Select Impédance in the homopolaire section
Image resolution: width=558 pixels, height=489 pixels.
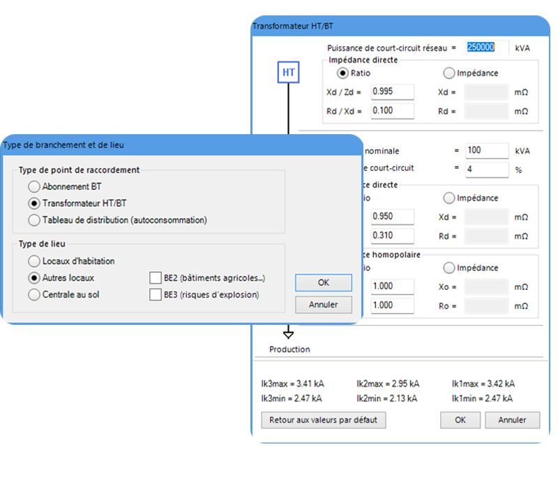click(448, 268)
